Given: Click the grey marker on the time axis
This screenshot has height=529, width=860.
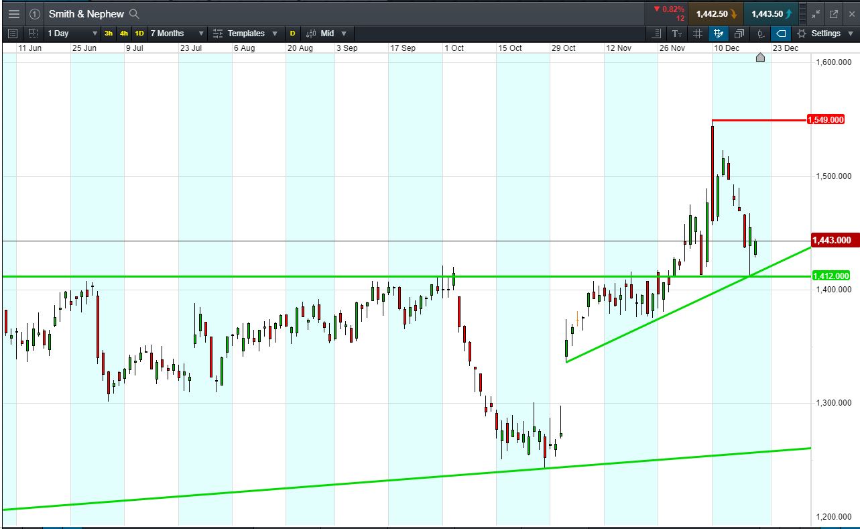Looking at the screenshot, I should click(x=760, y=58).
